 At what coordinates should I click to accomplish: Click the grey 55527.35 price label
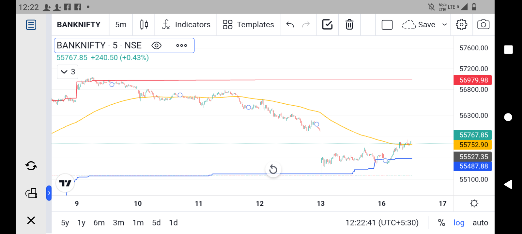tap(473, 157)
